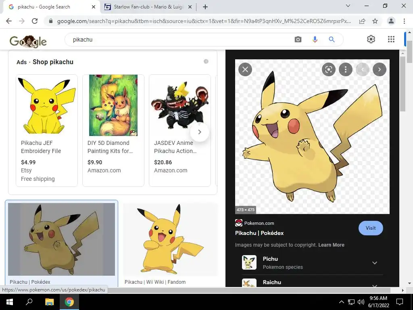
Task: Share this page via toolbar icon
Action: pyautogui.click(x=362, y=21)
